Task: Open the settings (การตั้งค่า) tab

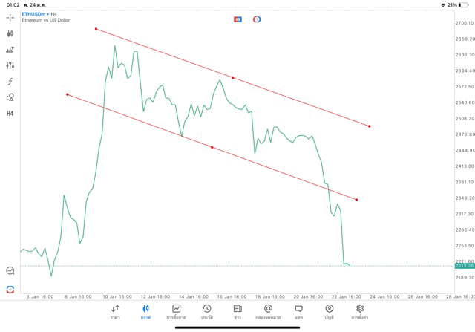Action: click(x=360, y=311)
